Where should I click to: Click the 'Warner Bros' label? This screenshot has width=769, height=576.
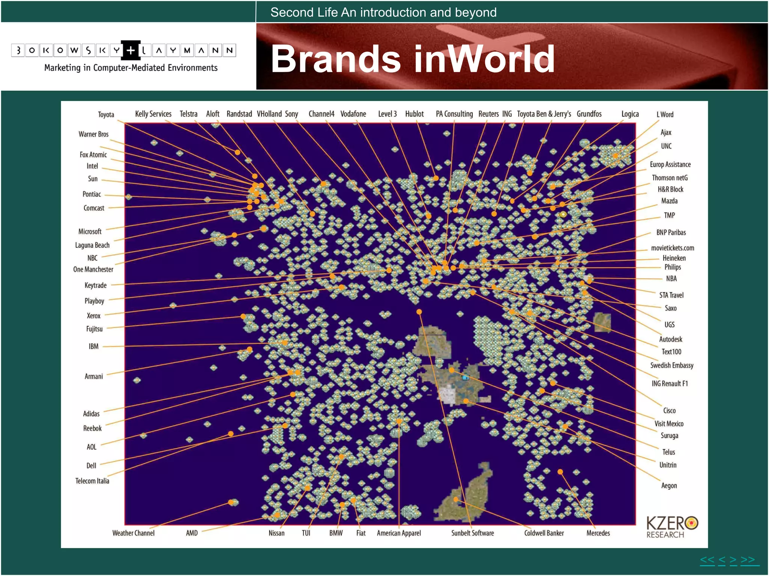coord(93,134)
